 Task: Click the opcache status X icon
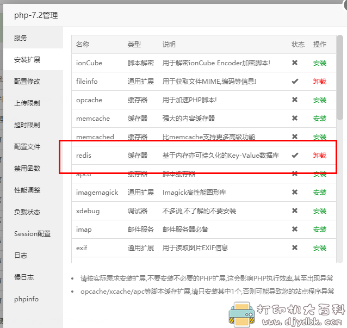pos(295,100)
